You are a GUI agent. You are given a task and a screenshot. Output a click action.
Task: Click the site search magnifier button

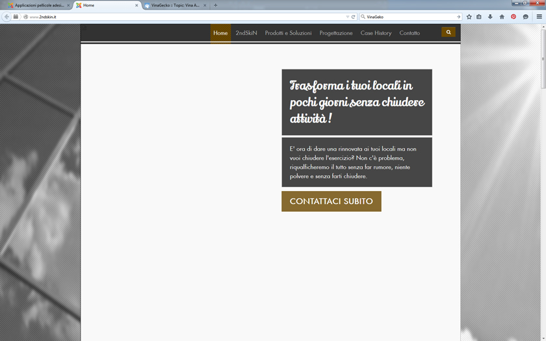(x=448, y=32)
